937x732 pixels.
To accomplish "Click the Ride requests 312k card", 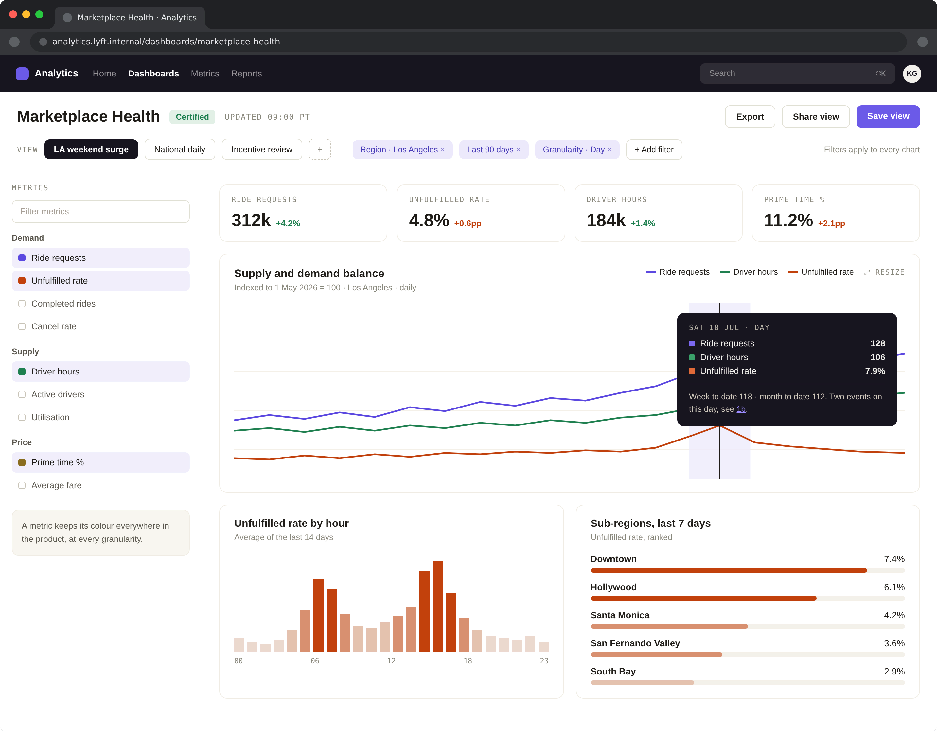I will tap(303, 213).
